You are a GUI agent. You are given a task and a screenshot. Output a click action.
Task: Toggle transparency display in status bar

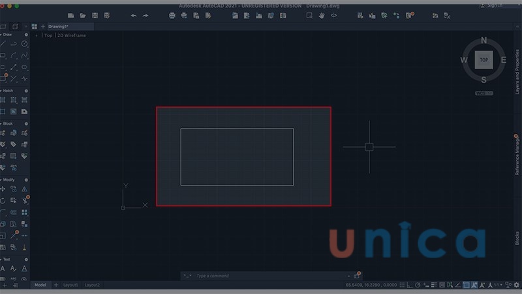point(442,285)
